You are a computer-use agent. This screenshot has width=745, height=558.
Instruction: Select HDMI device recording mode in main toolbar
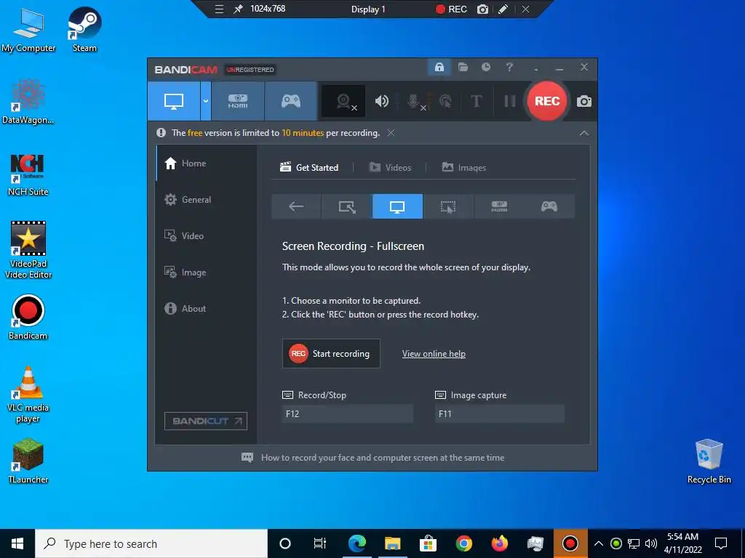tap(238, 101)
